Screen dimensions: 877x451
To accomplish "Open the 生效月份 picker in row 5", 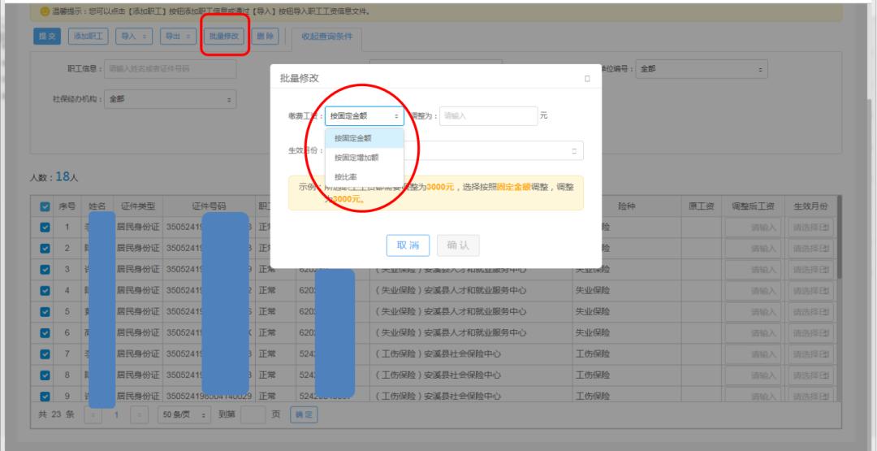I will tap(811, 312).
